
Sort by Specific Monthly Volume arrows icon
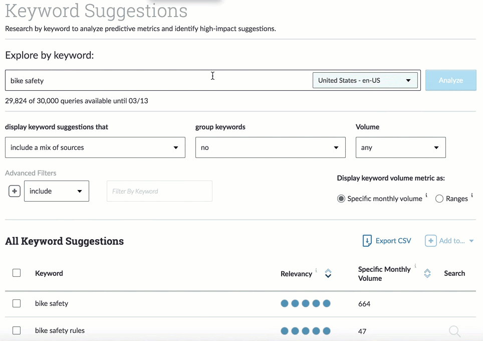[x=427, y=273]
